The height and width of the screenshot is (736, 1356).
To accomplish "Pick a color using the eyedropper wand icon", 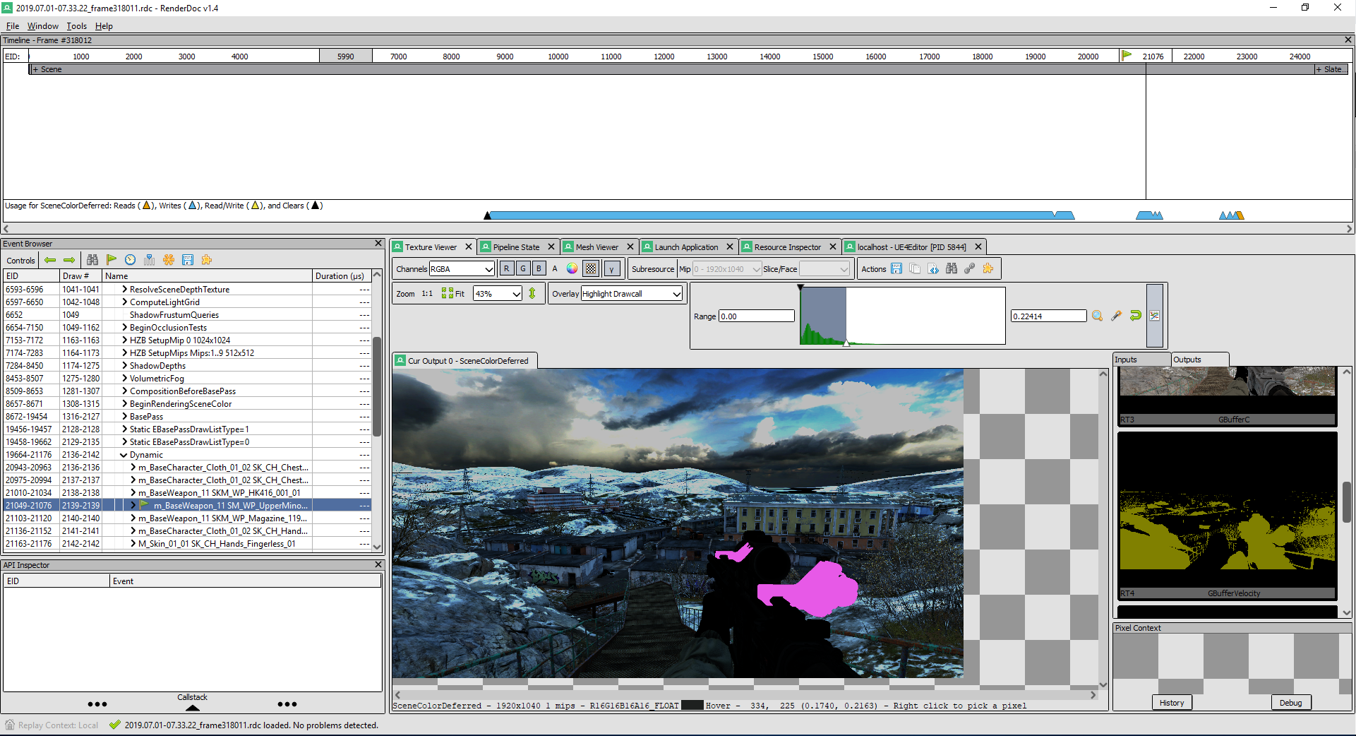I will pyautogui.click(x=1116, y=316).
